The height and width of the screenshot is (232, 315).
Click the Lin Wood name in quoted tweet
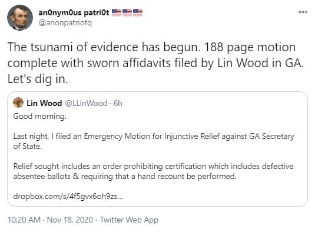[x=44, y=103]
